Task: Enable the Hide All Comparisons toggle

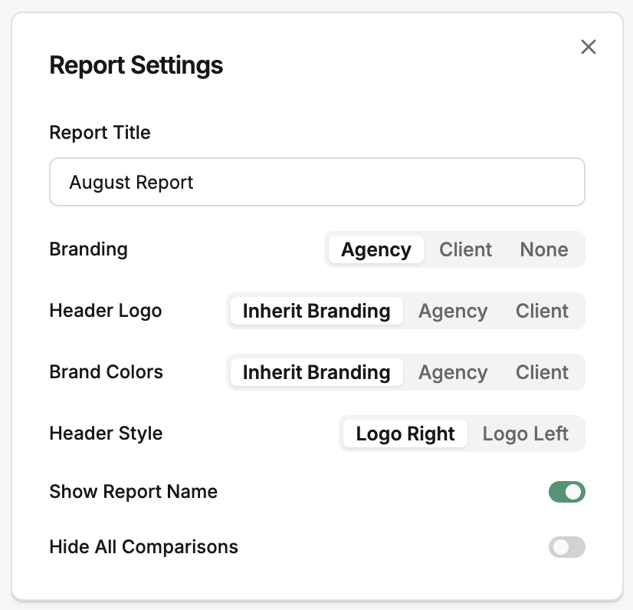Action: point(567,547)
